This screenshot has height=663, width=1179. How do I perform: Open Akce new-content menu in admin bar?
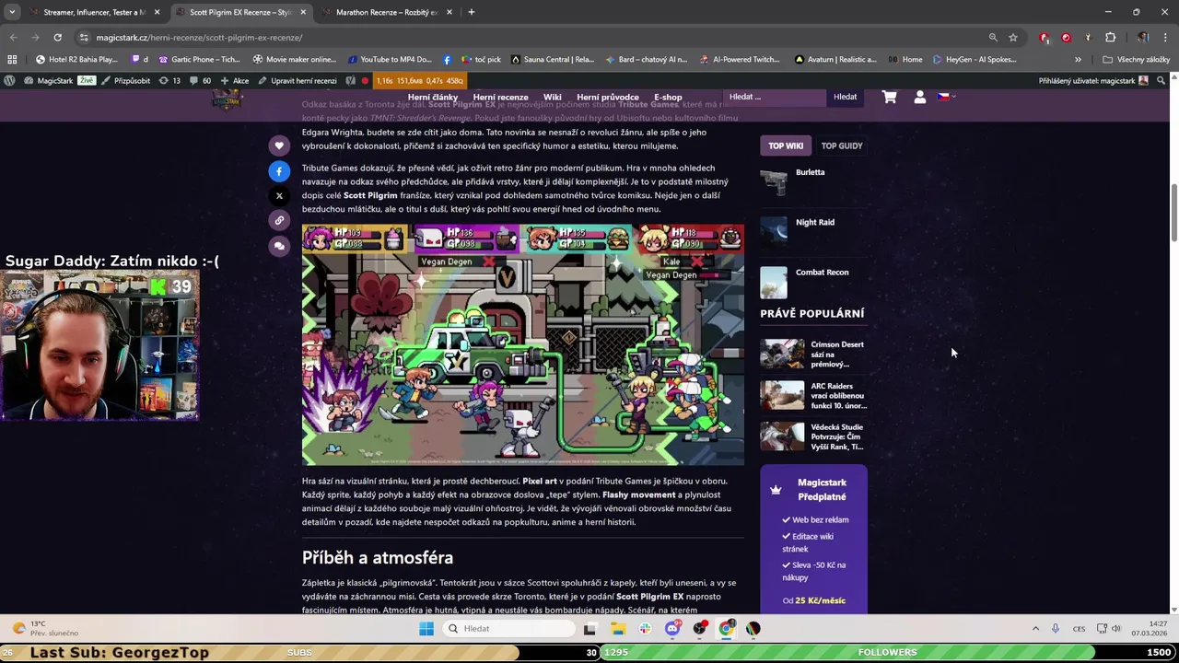coord(234,81)
